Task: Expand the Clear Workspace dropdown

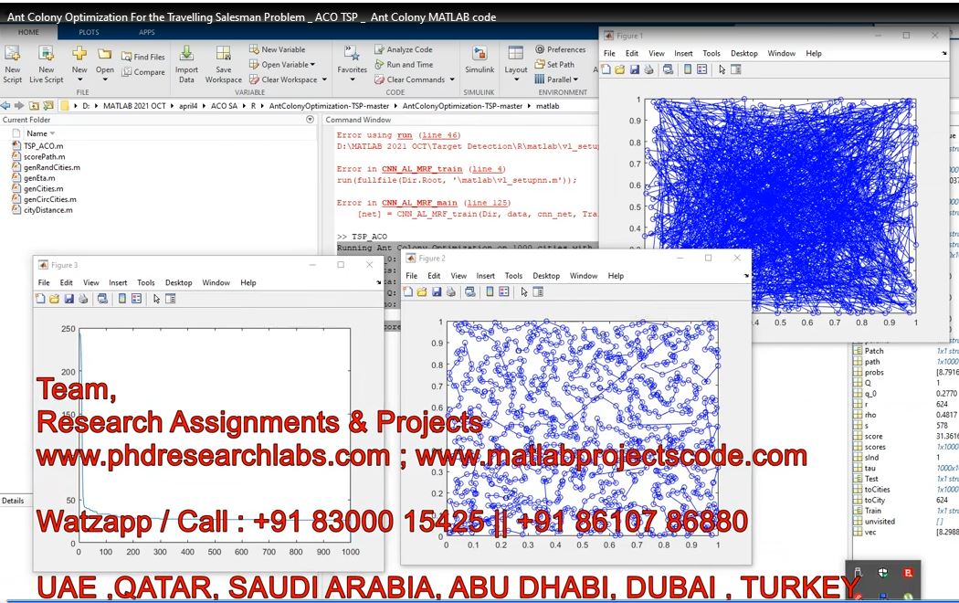Action: [324, 79]
